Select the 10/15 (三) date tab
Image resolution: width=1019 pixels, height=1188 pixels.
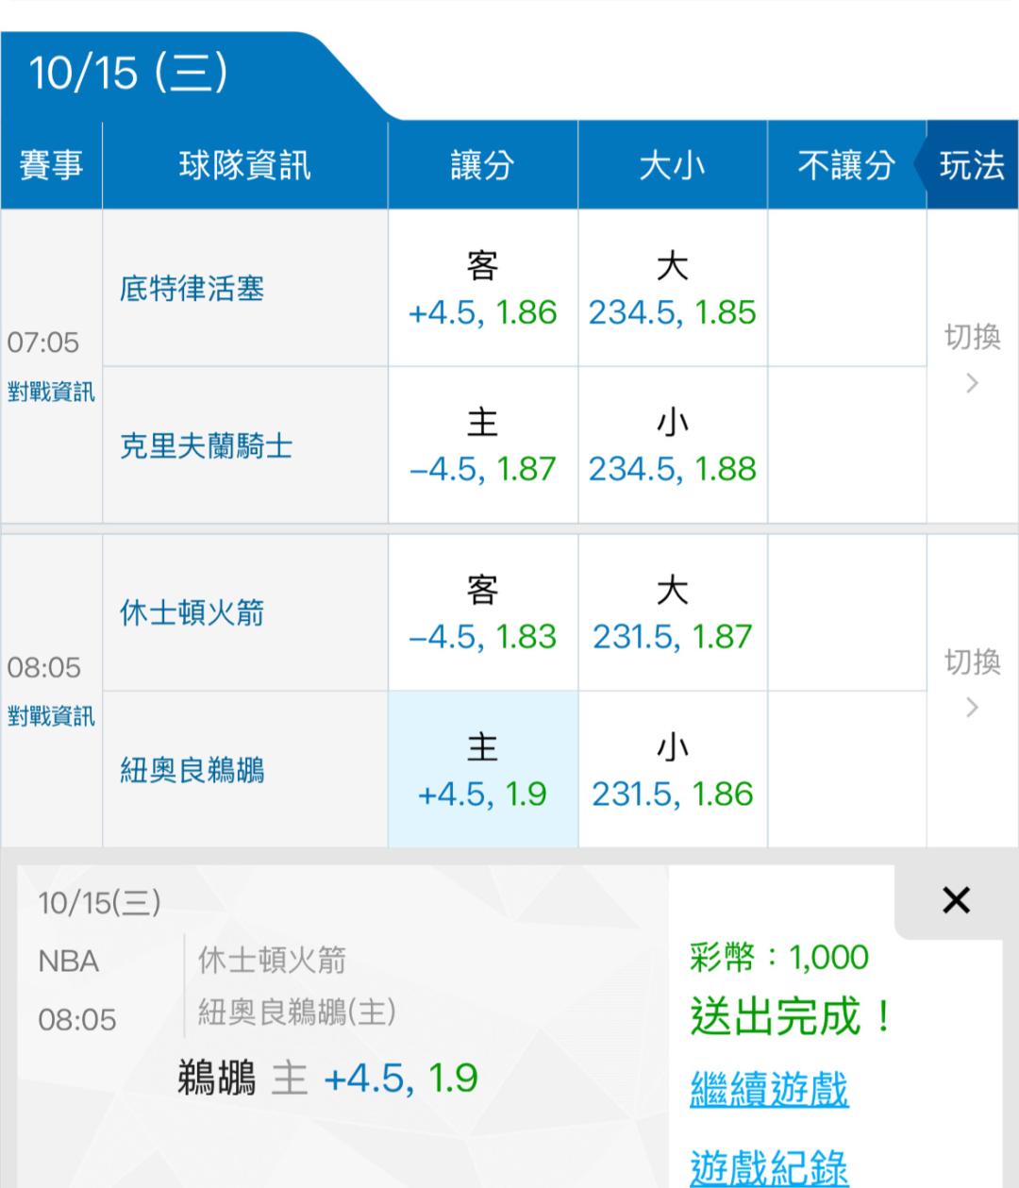pos(129,74)
